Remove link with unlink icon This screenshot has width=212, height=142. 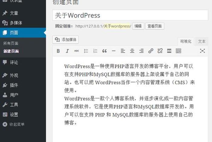pyautogui.click(x=160, y=51)
